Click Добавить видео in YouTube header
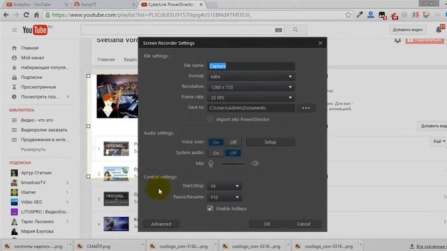447x251 pixels. [408, 29]
